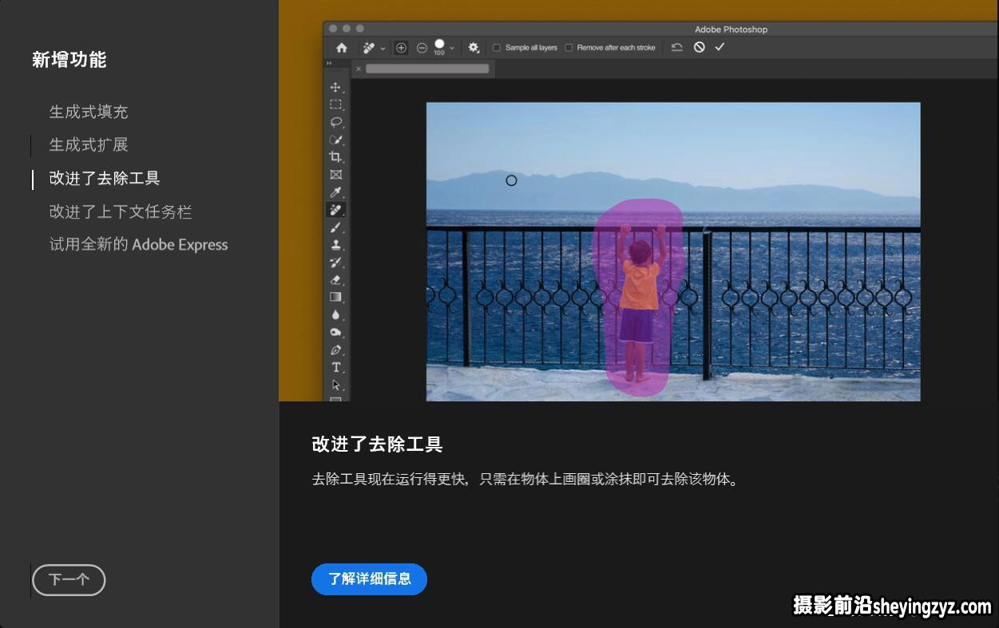Open the 生成式扩展 feature item
The height and width of the screenshot is (628, 999).
89,145
